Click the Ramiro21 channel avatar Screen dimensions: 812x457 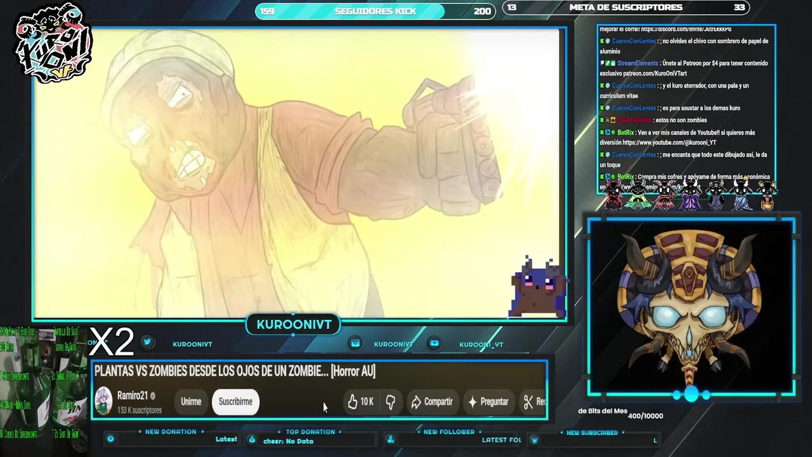point(103,402)
